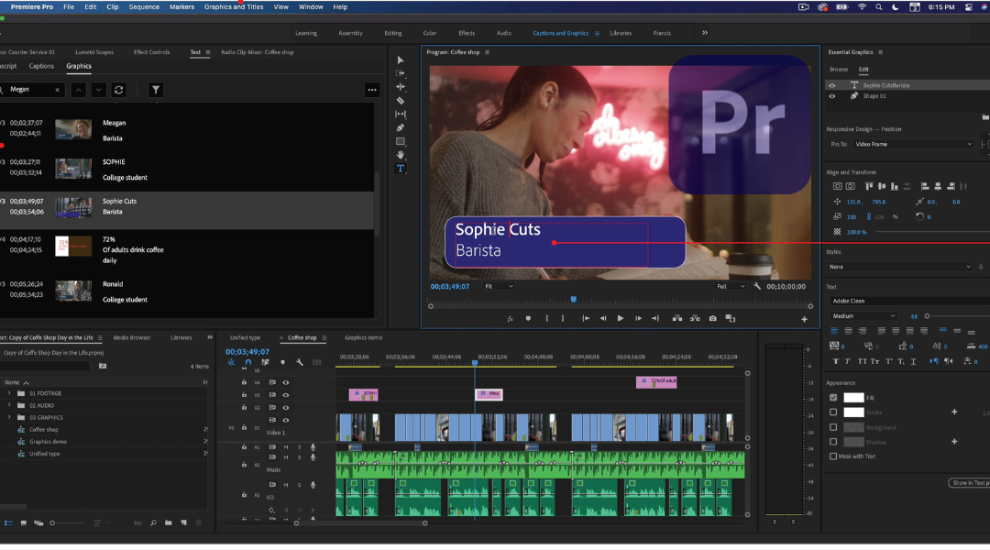Open the three-dot options in Text panel
The width and height of the screenshot is (990, 550).
[372, 90]
